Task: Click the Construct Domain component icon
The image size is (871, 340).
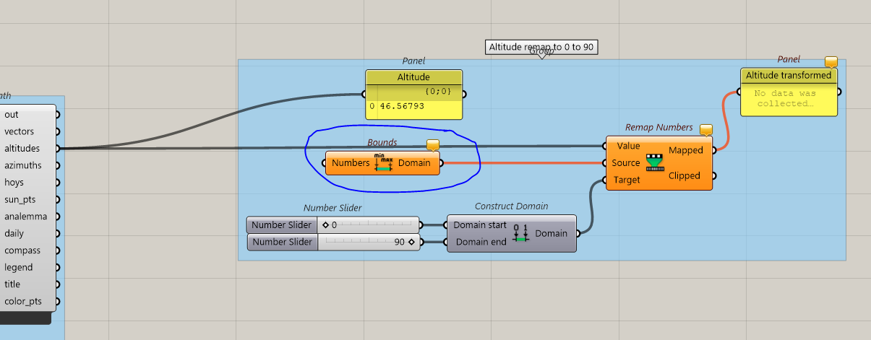Action: coord(520,233)
